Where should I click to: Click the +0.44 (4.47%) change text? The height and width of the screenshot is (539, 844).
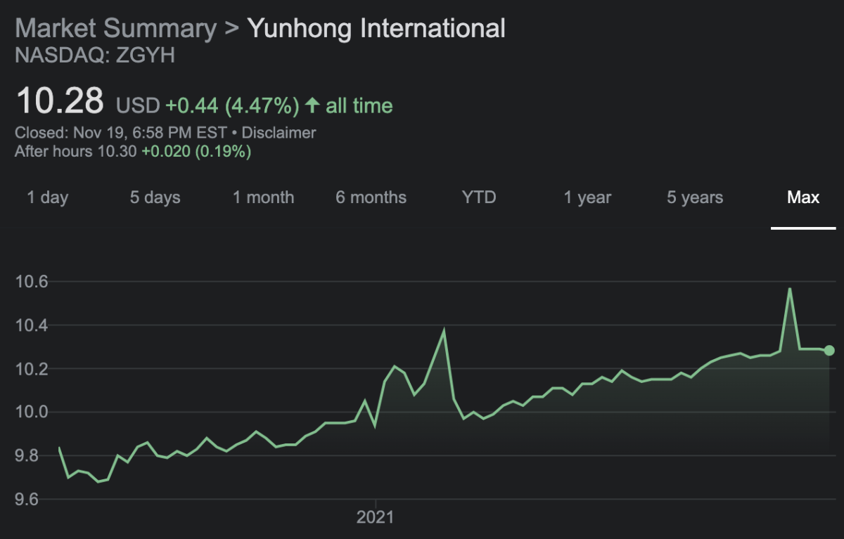[x=233, y=106]
